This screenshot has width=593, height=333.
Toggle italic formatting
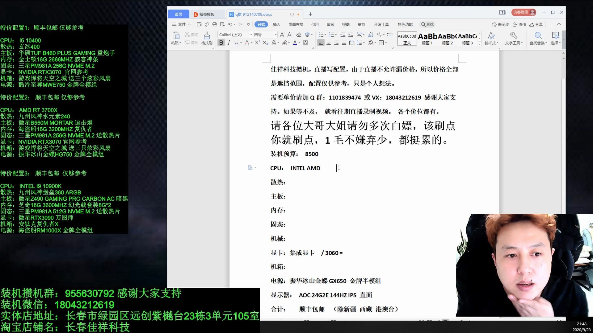tap(229, 43)
